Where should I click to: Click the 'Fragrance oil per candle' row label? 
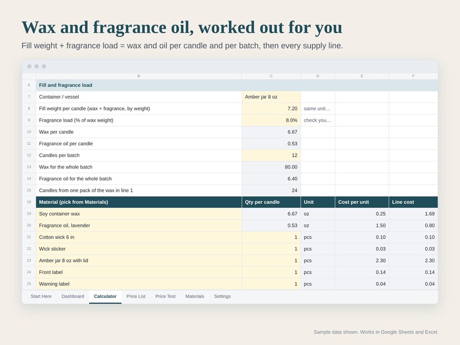(65, 144)
